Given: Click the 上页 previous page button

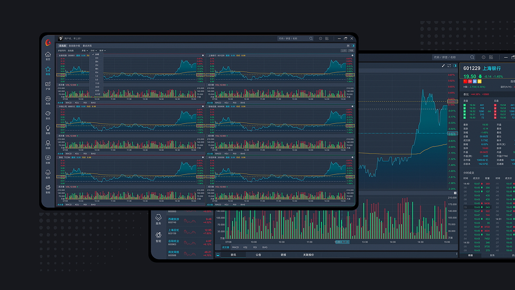Looking at the screenshot, I should [x=344, y=51].
